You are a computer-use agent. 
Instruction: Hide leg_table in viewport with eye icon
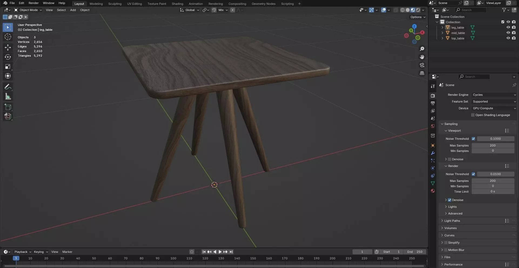[x=508, y=27]
